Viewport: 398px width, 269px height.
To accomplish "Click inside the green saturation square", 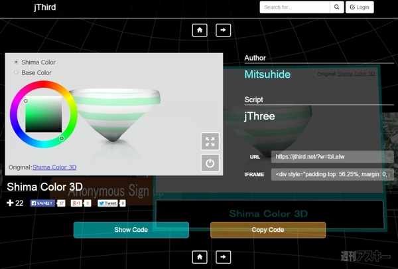I will point(43,114).
